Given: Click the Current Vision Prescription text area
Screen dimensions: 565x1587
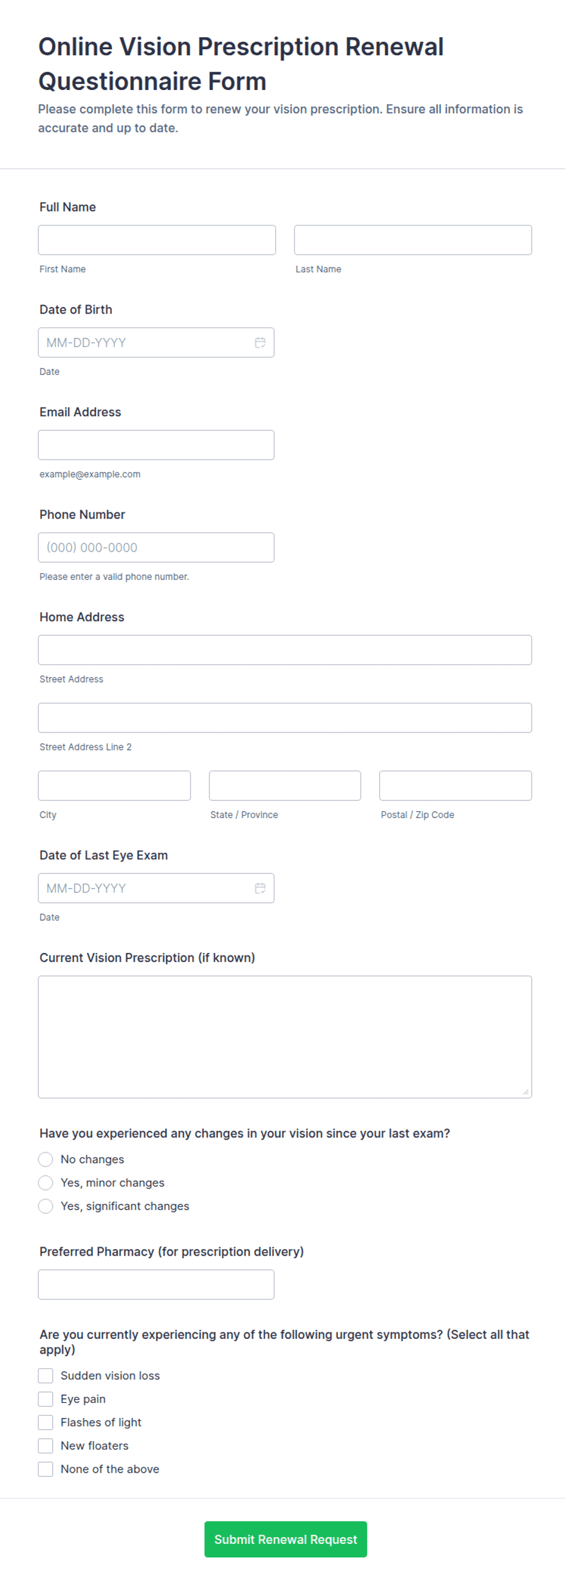Looking at the screenshot, I should (x=285, y=1038).
